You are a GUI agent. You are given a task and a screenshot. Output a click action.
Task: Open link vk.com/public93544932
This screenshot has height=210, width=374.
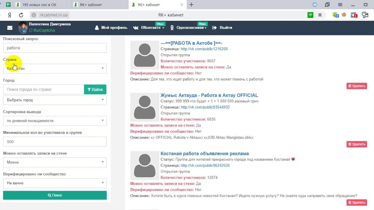(x=205, y=107)
